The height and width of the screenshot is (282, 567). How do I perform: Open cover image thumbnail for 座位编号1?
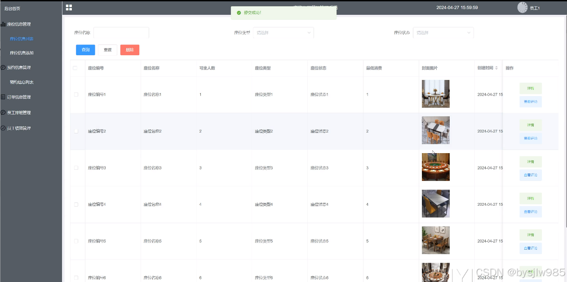pyautogui.click(x=436, y=94)
